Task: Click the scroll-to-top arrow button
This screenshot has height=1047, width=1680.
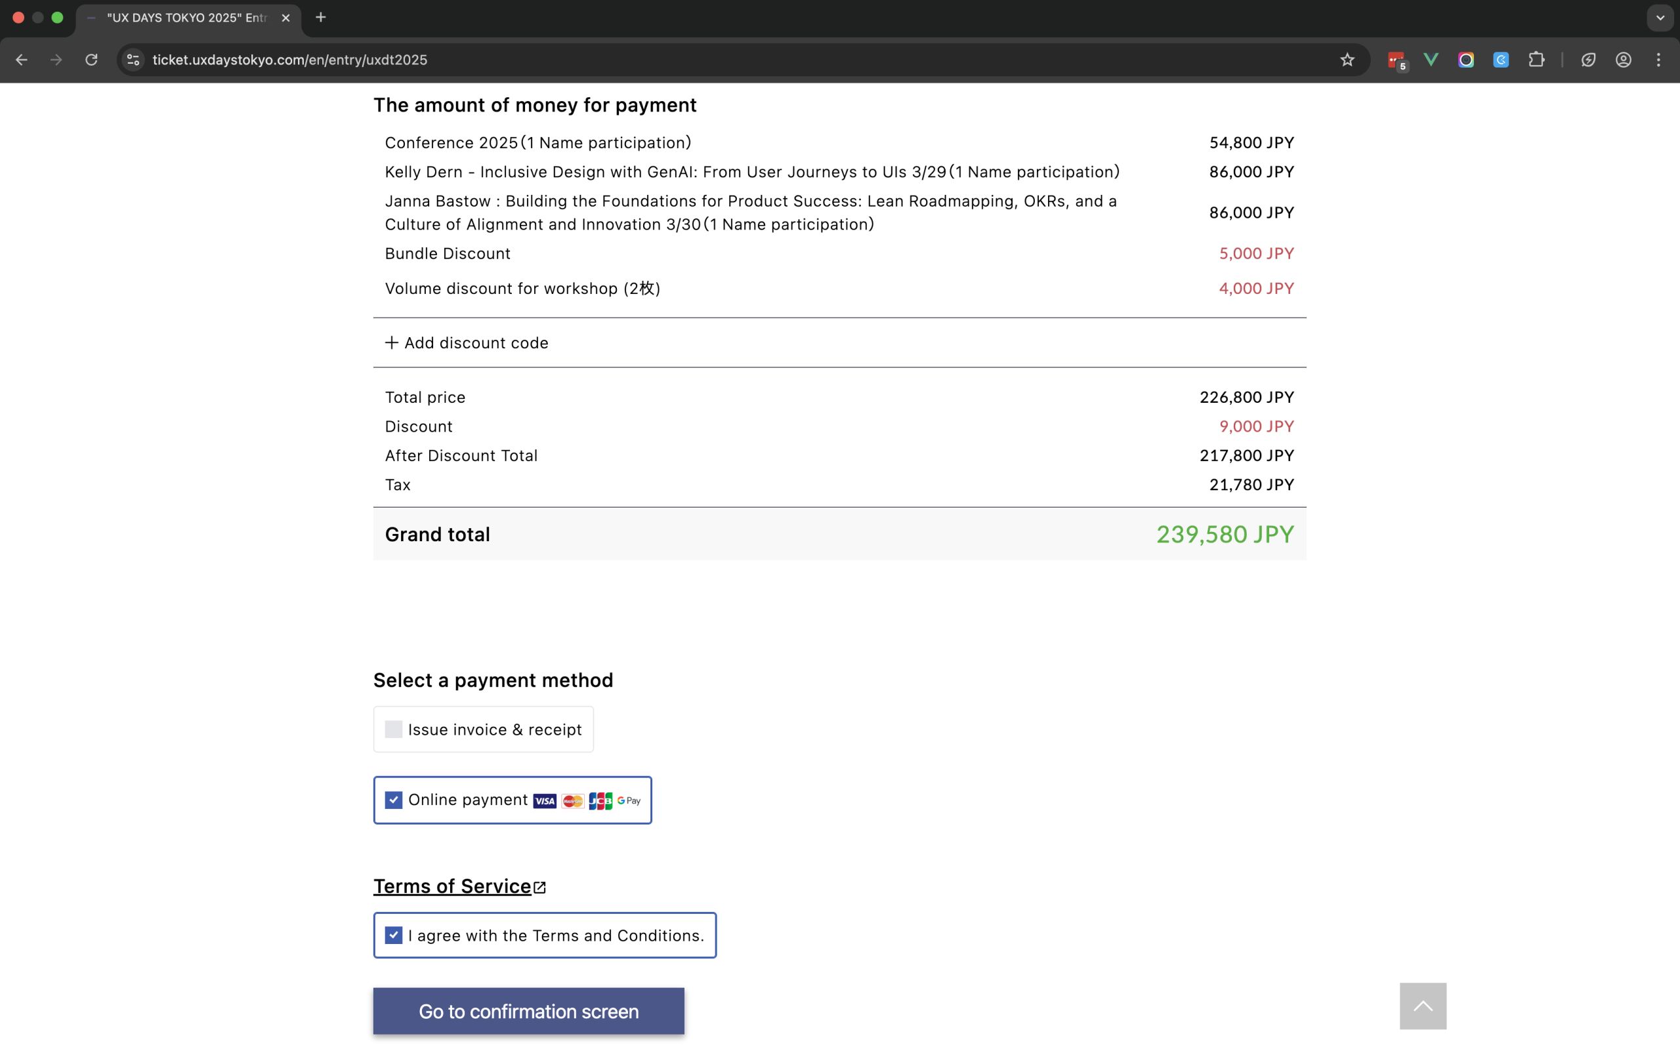Action: 1422,1006
